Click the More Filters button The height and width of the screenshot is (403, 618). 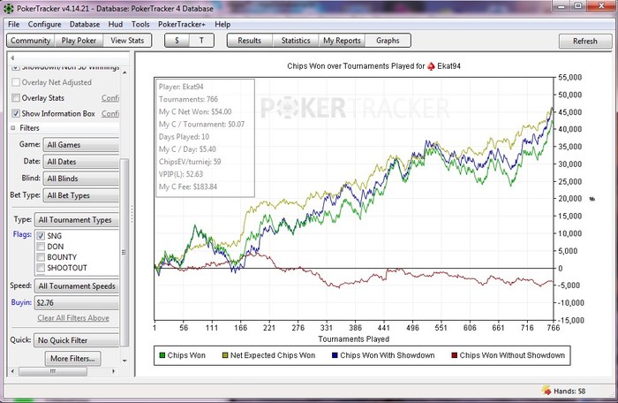tap(72, 359)
